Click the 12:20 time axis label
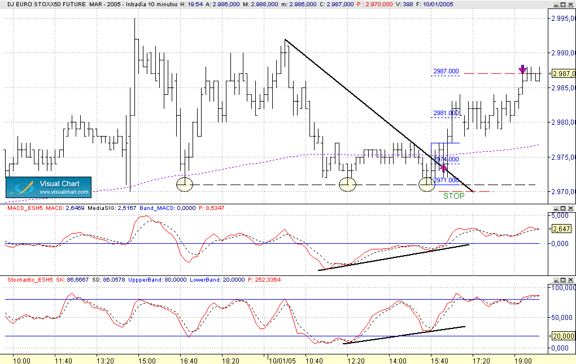This screenshot has height=364, width=576. [x=356, y=361]
